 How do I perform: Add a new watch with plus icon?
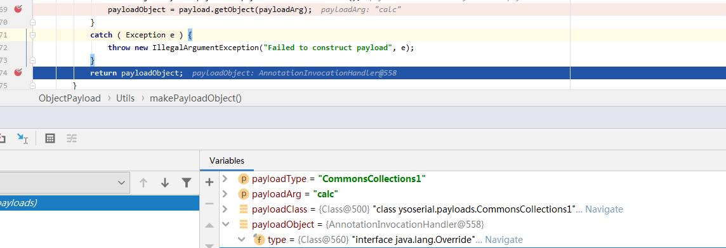209,182
